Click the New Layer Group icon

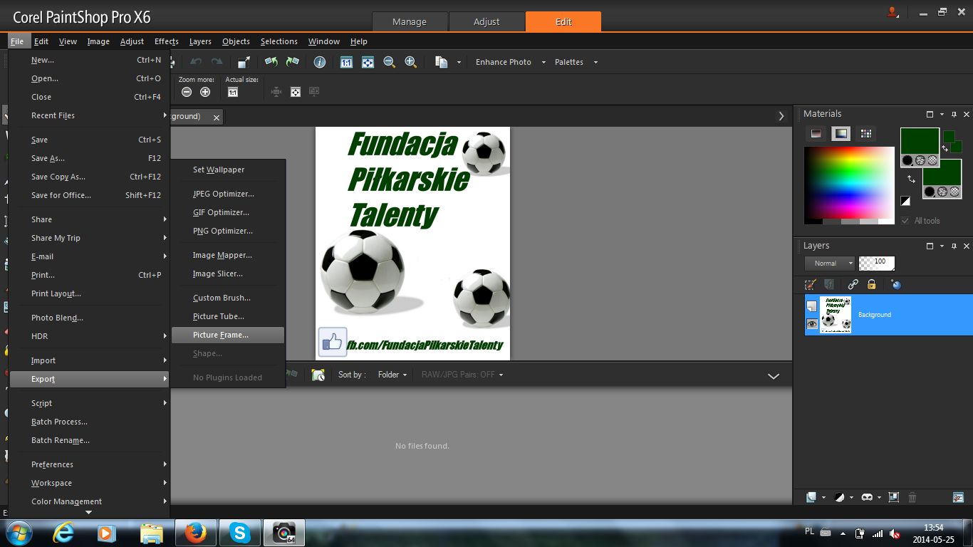click(x=893, y=497)
